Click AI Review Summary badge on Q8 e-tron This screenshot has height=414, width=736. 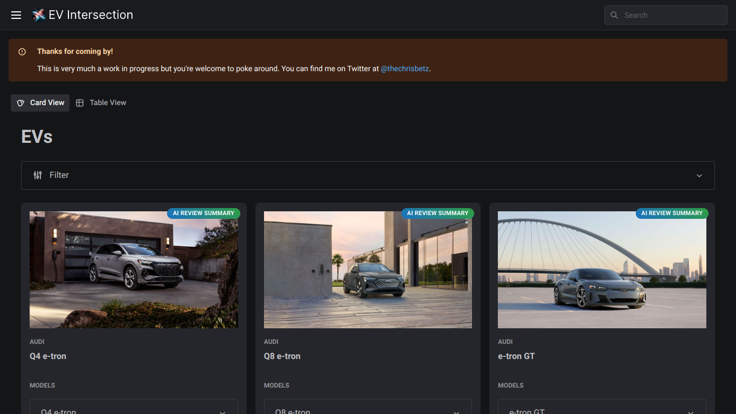click(x=438, y=213)
